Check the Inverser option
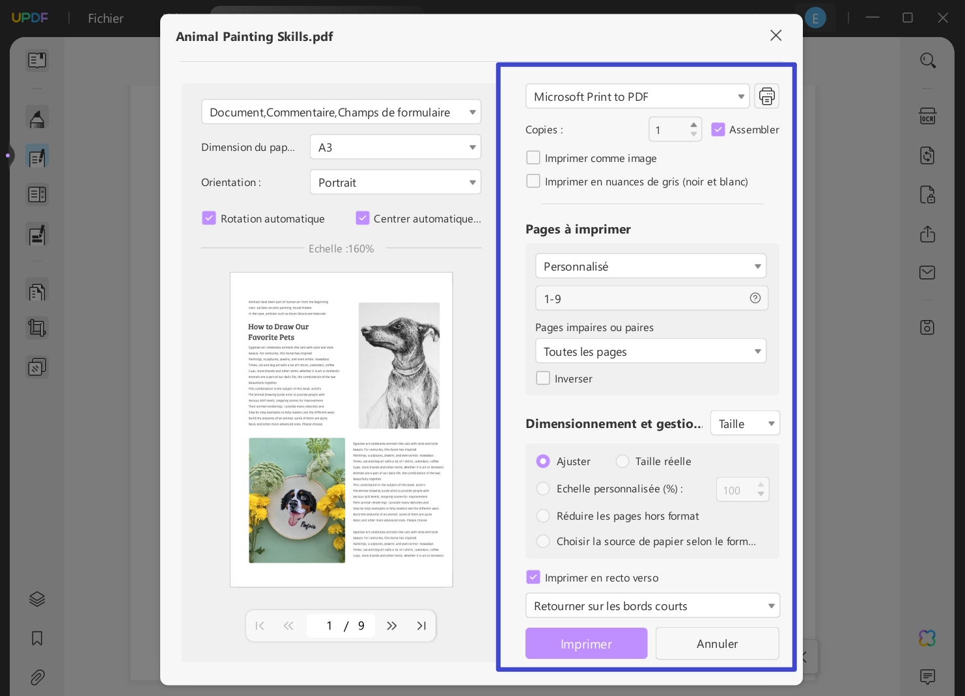Viewport: 965px width, 696px height. click(x=543, y=378)
